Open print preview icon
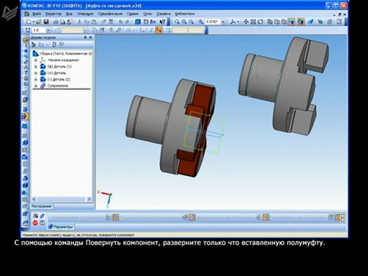The height and width of the screenshot is (276, 368). coord(62,22)
